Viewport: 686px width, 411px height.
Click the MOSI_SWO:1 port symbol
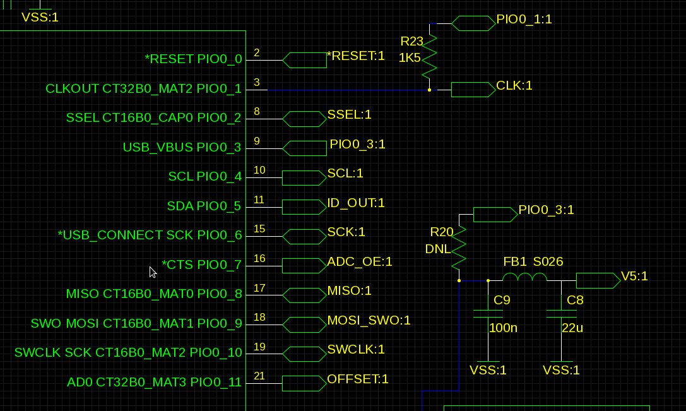click(x=304, y=325)
